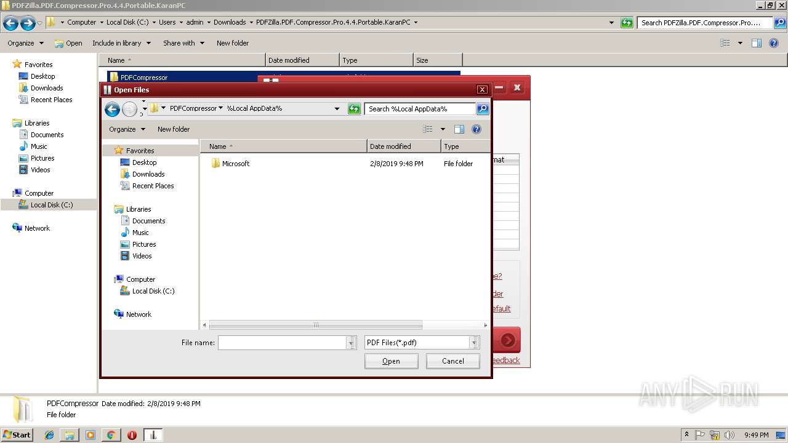Toggle preview pane in Open Files dialog

[x=459, y=129]
